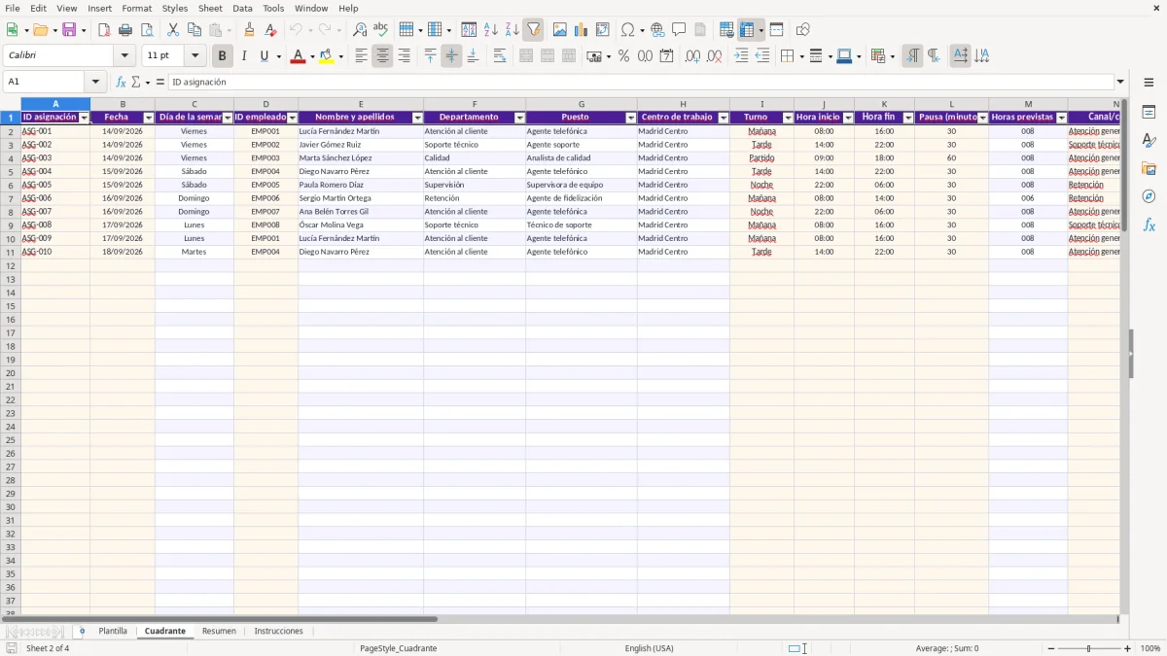Switch to the Plantilla sheet tab
1167x656 pixels.
[x=113, y=631]
